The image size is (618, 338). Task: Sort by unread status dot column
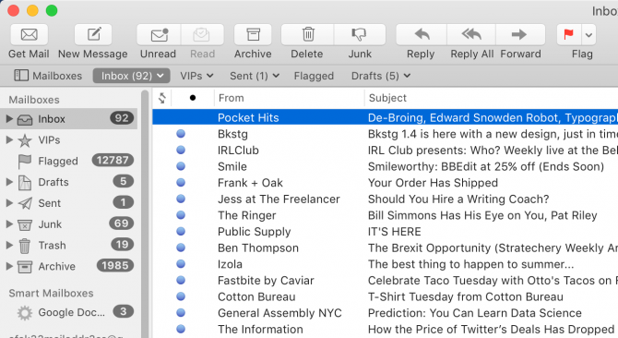pos(193,98)
